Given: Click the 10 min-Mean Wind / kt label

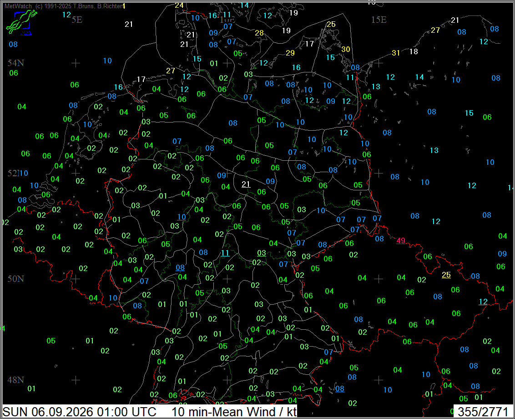Looking at the screenshot, I should pos(234,412).
